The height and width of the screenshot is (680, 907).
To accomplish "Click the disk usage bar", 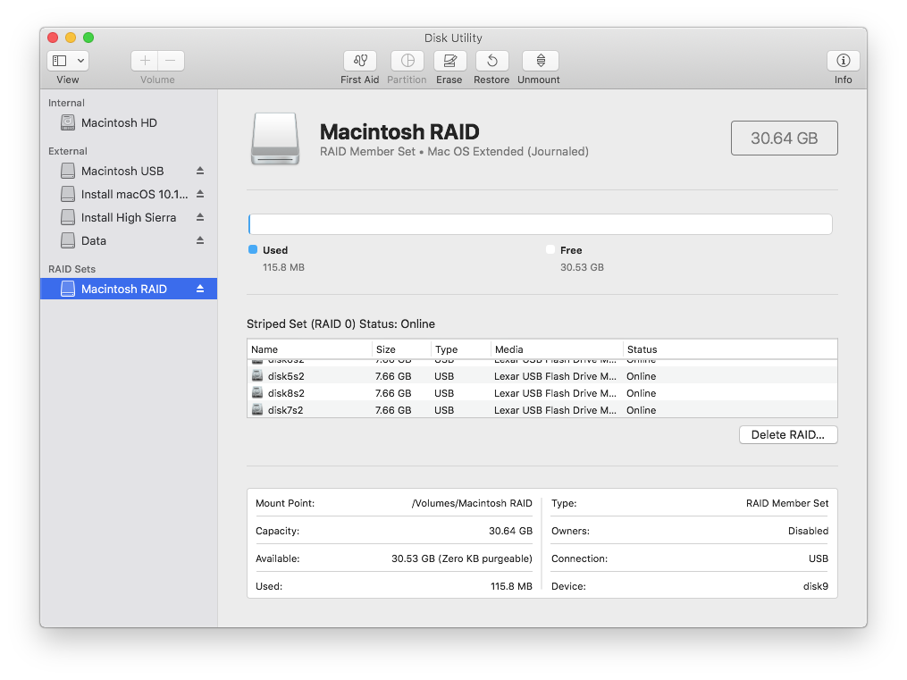I will (541, 224).
